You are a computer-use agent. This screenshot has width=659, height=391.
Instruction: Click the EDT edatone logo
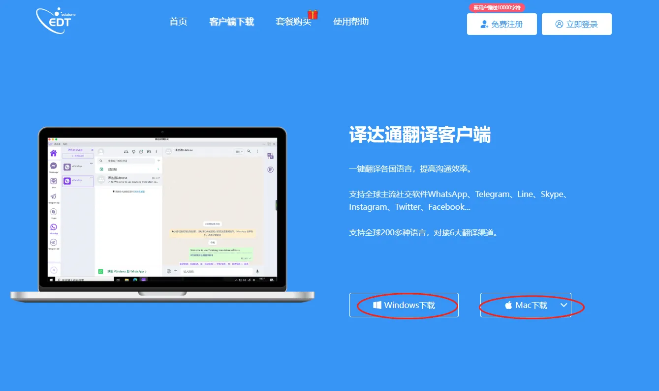56,21
